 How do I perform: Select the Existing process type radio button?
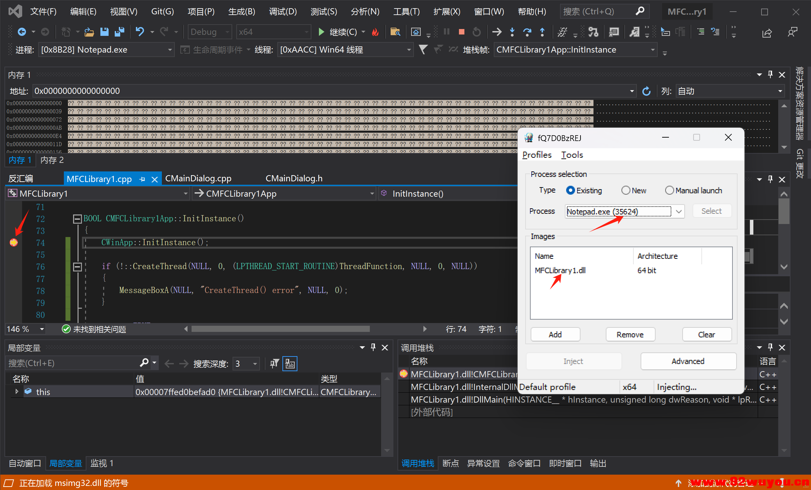click(x=570, y=191)
